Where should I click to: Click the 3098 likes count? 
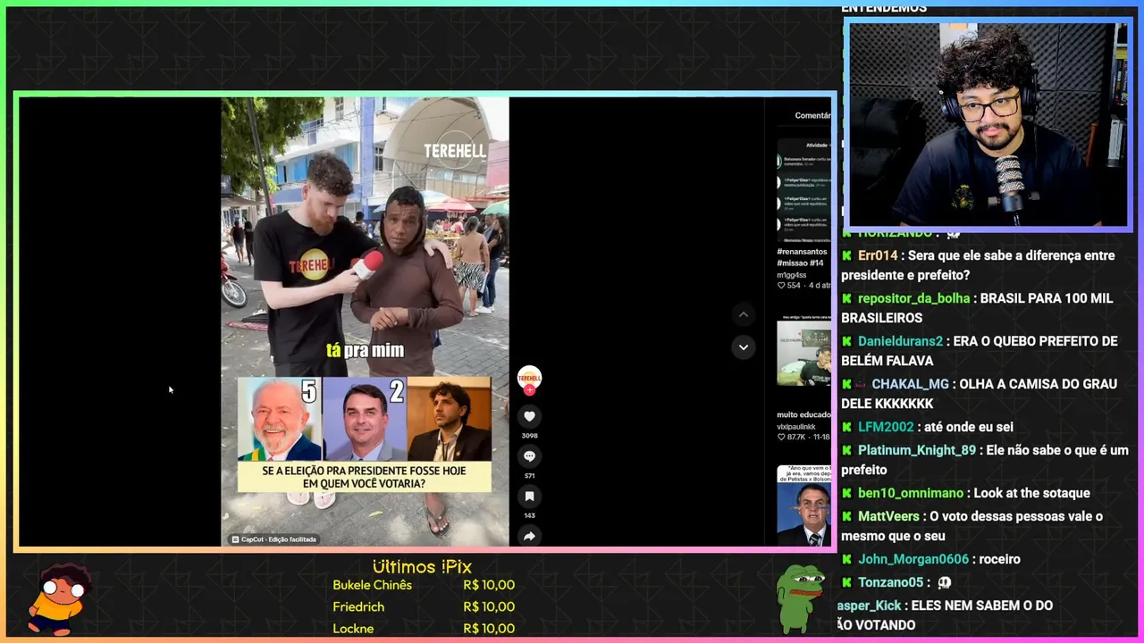point(529,436)
